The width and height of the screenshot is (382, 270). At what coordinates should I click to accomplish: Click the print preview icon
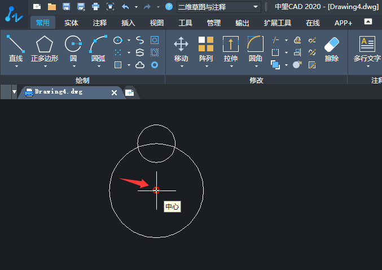pos(111,7)
